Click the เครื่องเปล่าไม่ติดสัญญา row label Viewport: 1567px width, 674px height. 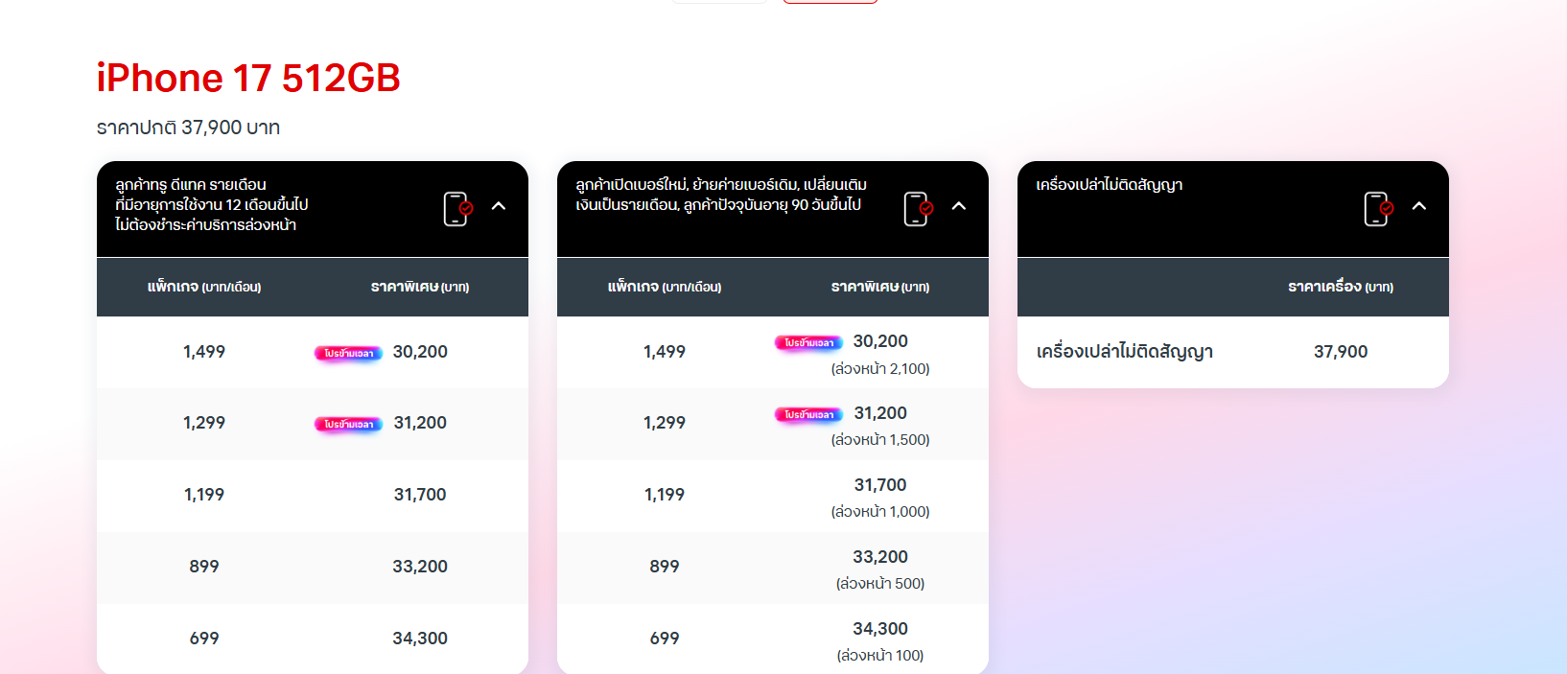coord(1125,352)
